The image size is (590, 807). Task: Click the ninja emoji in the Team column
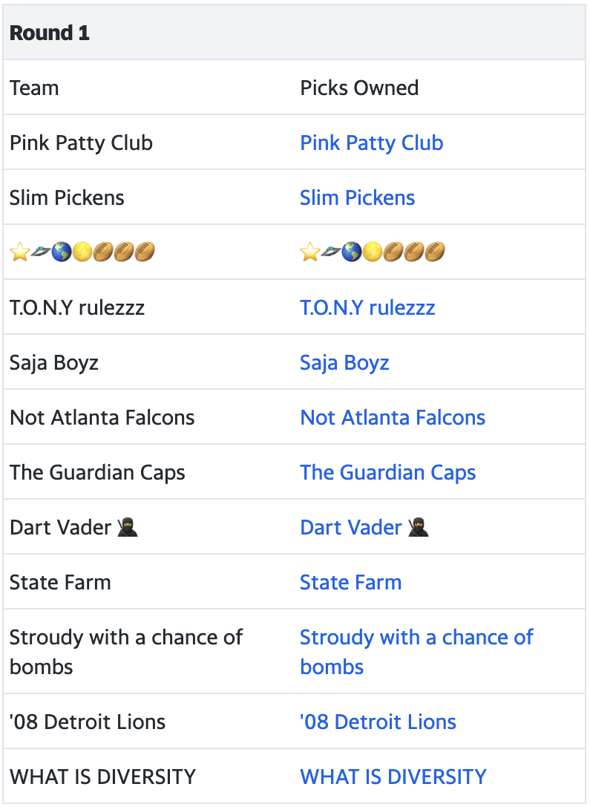[128, 528]
